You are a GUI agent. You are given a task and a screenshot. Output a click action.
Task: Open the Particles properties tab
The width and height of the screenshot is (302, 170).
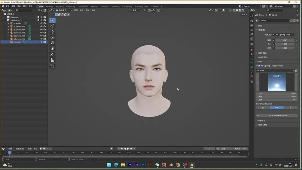point(252,59)
